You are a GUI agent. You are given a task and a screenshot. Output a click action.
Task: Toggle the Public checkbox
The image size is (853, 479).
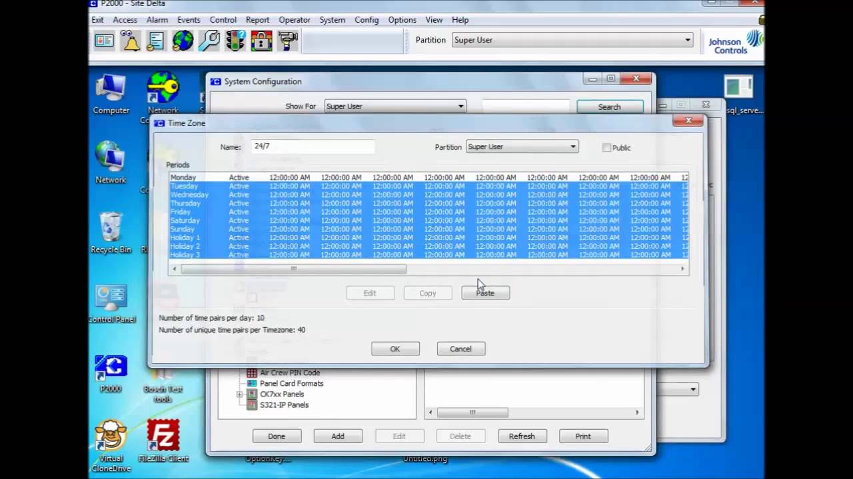606,148
